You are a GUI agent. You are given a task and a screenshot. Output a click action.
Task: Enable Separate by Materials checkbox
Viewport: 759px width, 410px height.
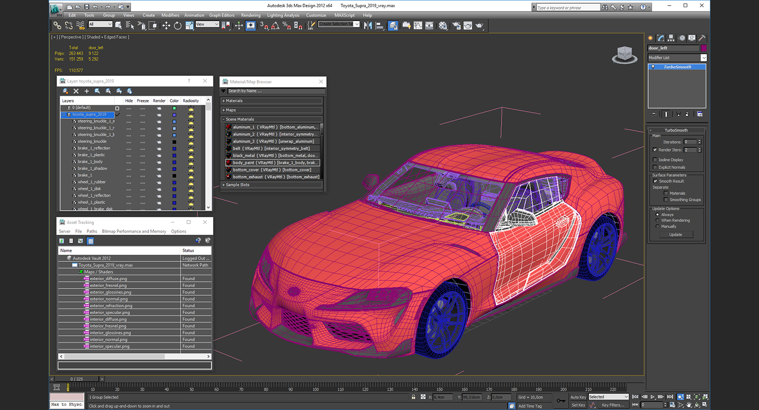(666, 193)
